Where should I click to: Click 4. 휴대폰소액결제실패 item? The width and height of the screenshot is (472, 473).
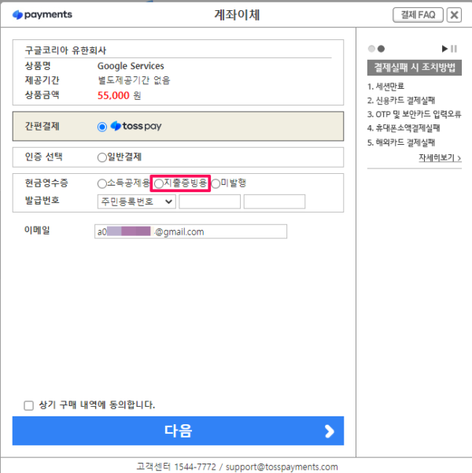point(404,128)
